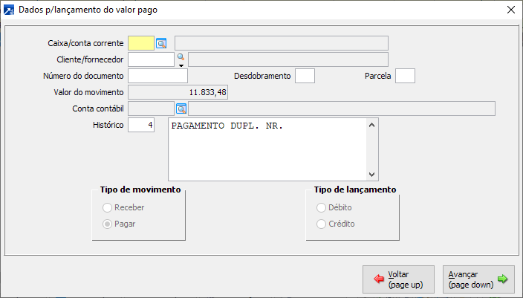The height and width of the screenshot is (298, 523).
Task: Click the Tipo de movimento group title
Action: [x=140, y=190]
